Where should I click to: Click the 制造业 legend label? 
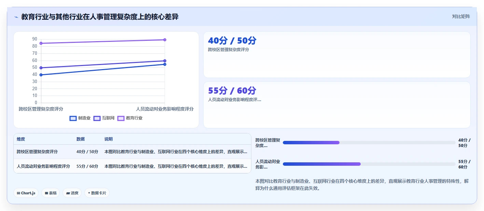tap(84, 118)
